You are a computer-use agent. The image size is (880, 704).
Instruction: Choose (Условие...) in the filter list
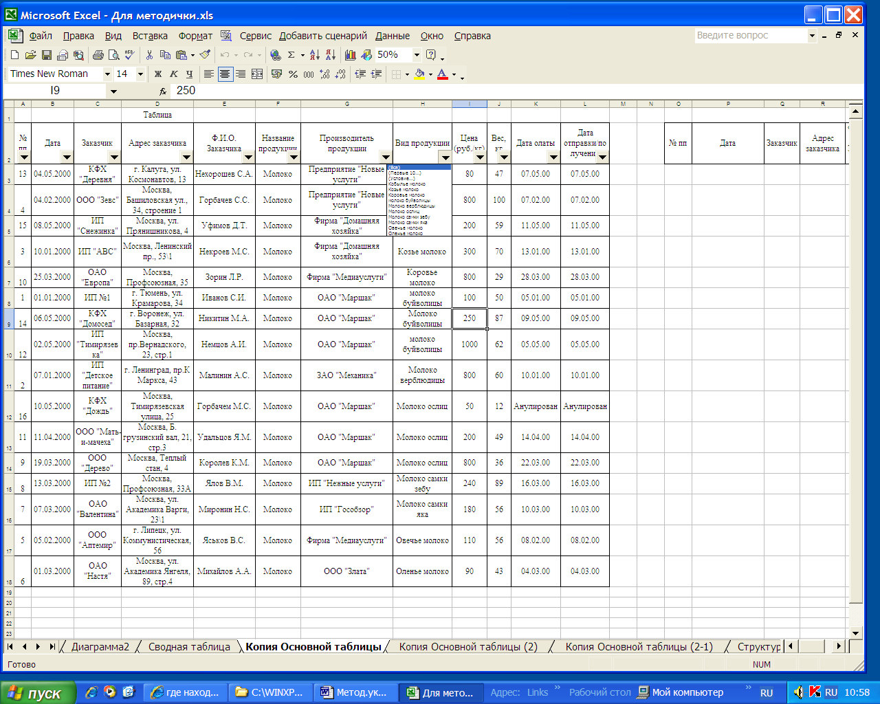click(x=419, y=178)
